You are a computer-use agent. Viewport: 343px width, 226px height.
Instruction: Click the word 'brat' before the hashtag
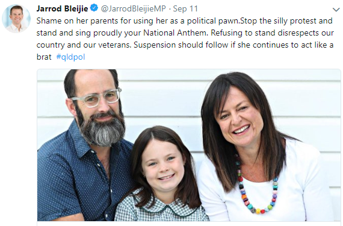(x=44, y=57)
